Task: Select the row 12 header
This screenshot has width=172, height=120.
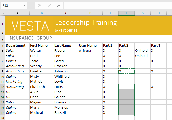Action: click(2, 87)
